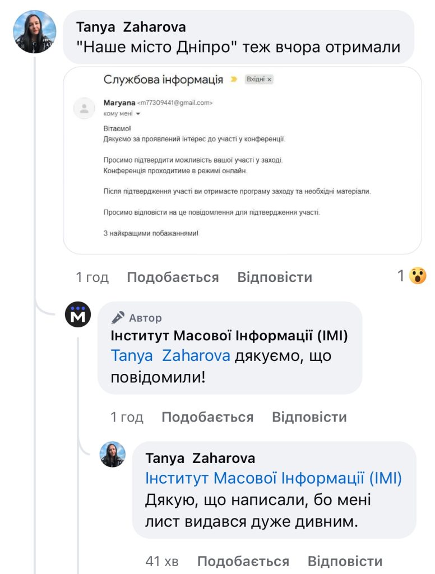Open Tanya Zaharova's top avatar photo
Screen dimensions: 435x574
pos(35,32)
